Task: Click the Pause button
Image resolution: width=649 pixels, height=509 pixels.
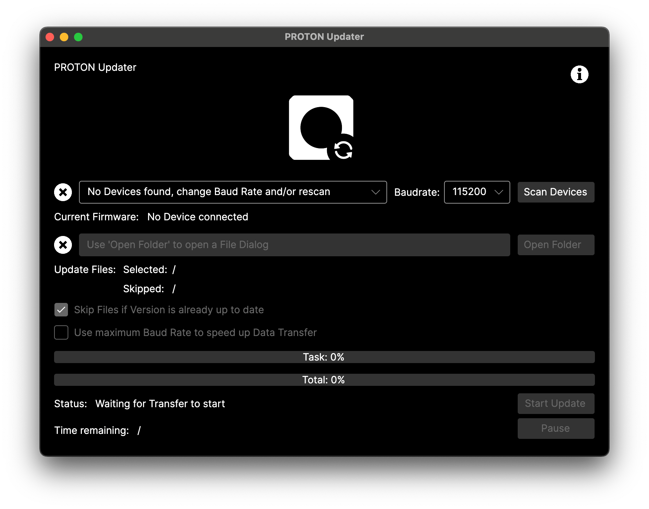Action: 556,428
